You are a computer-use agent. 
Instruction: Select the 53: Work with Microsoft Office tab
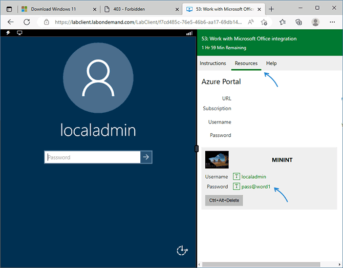(223, 9)
